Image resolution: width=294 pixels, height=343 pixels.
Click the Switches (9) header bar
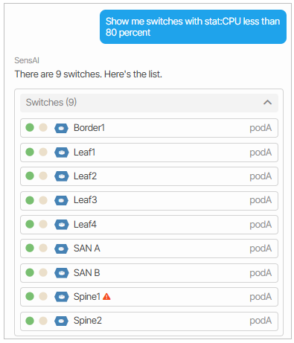pyautogui.click(x=149, y=103)
